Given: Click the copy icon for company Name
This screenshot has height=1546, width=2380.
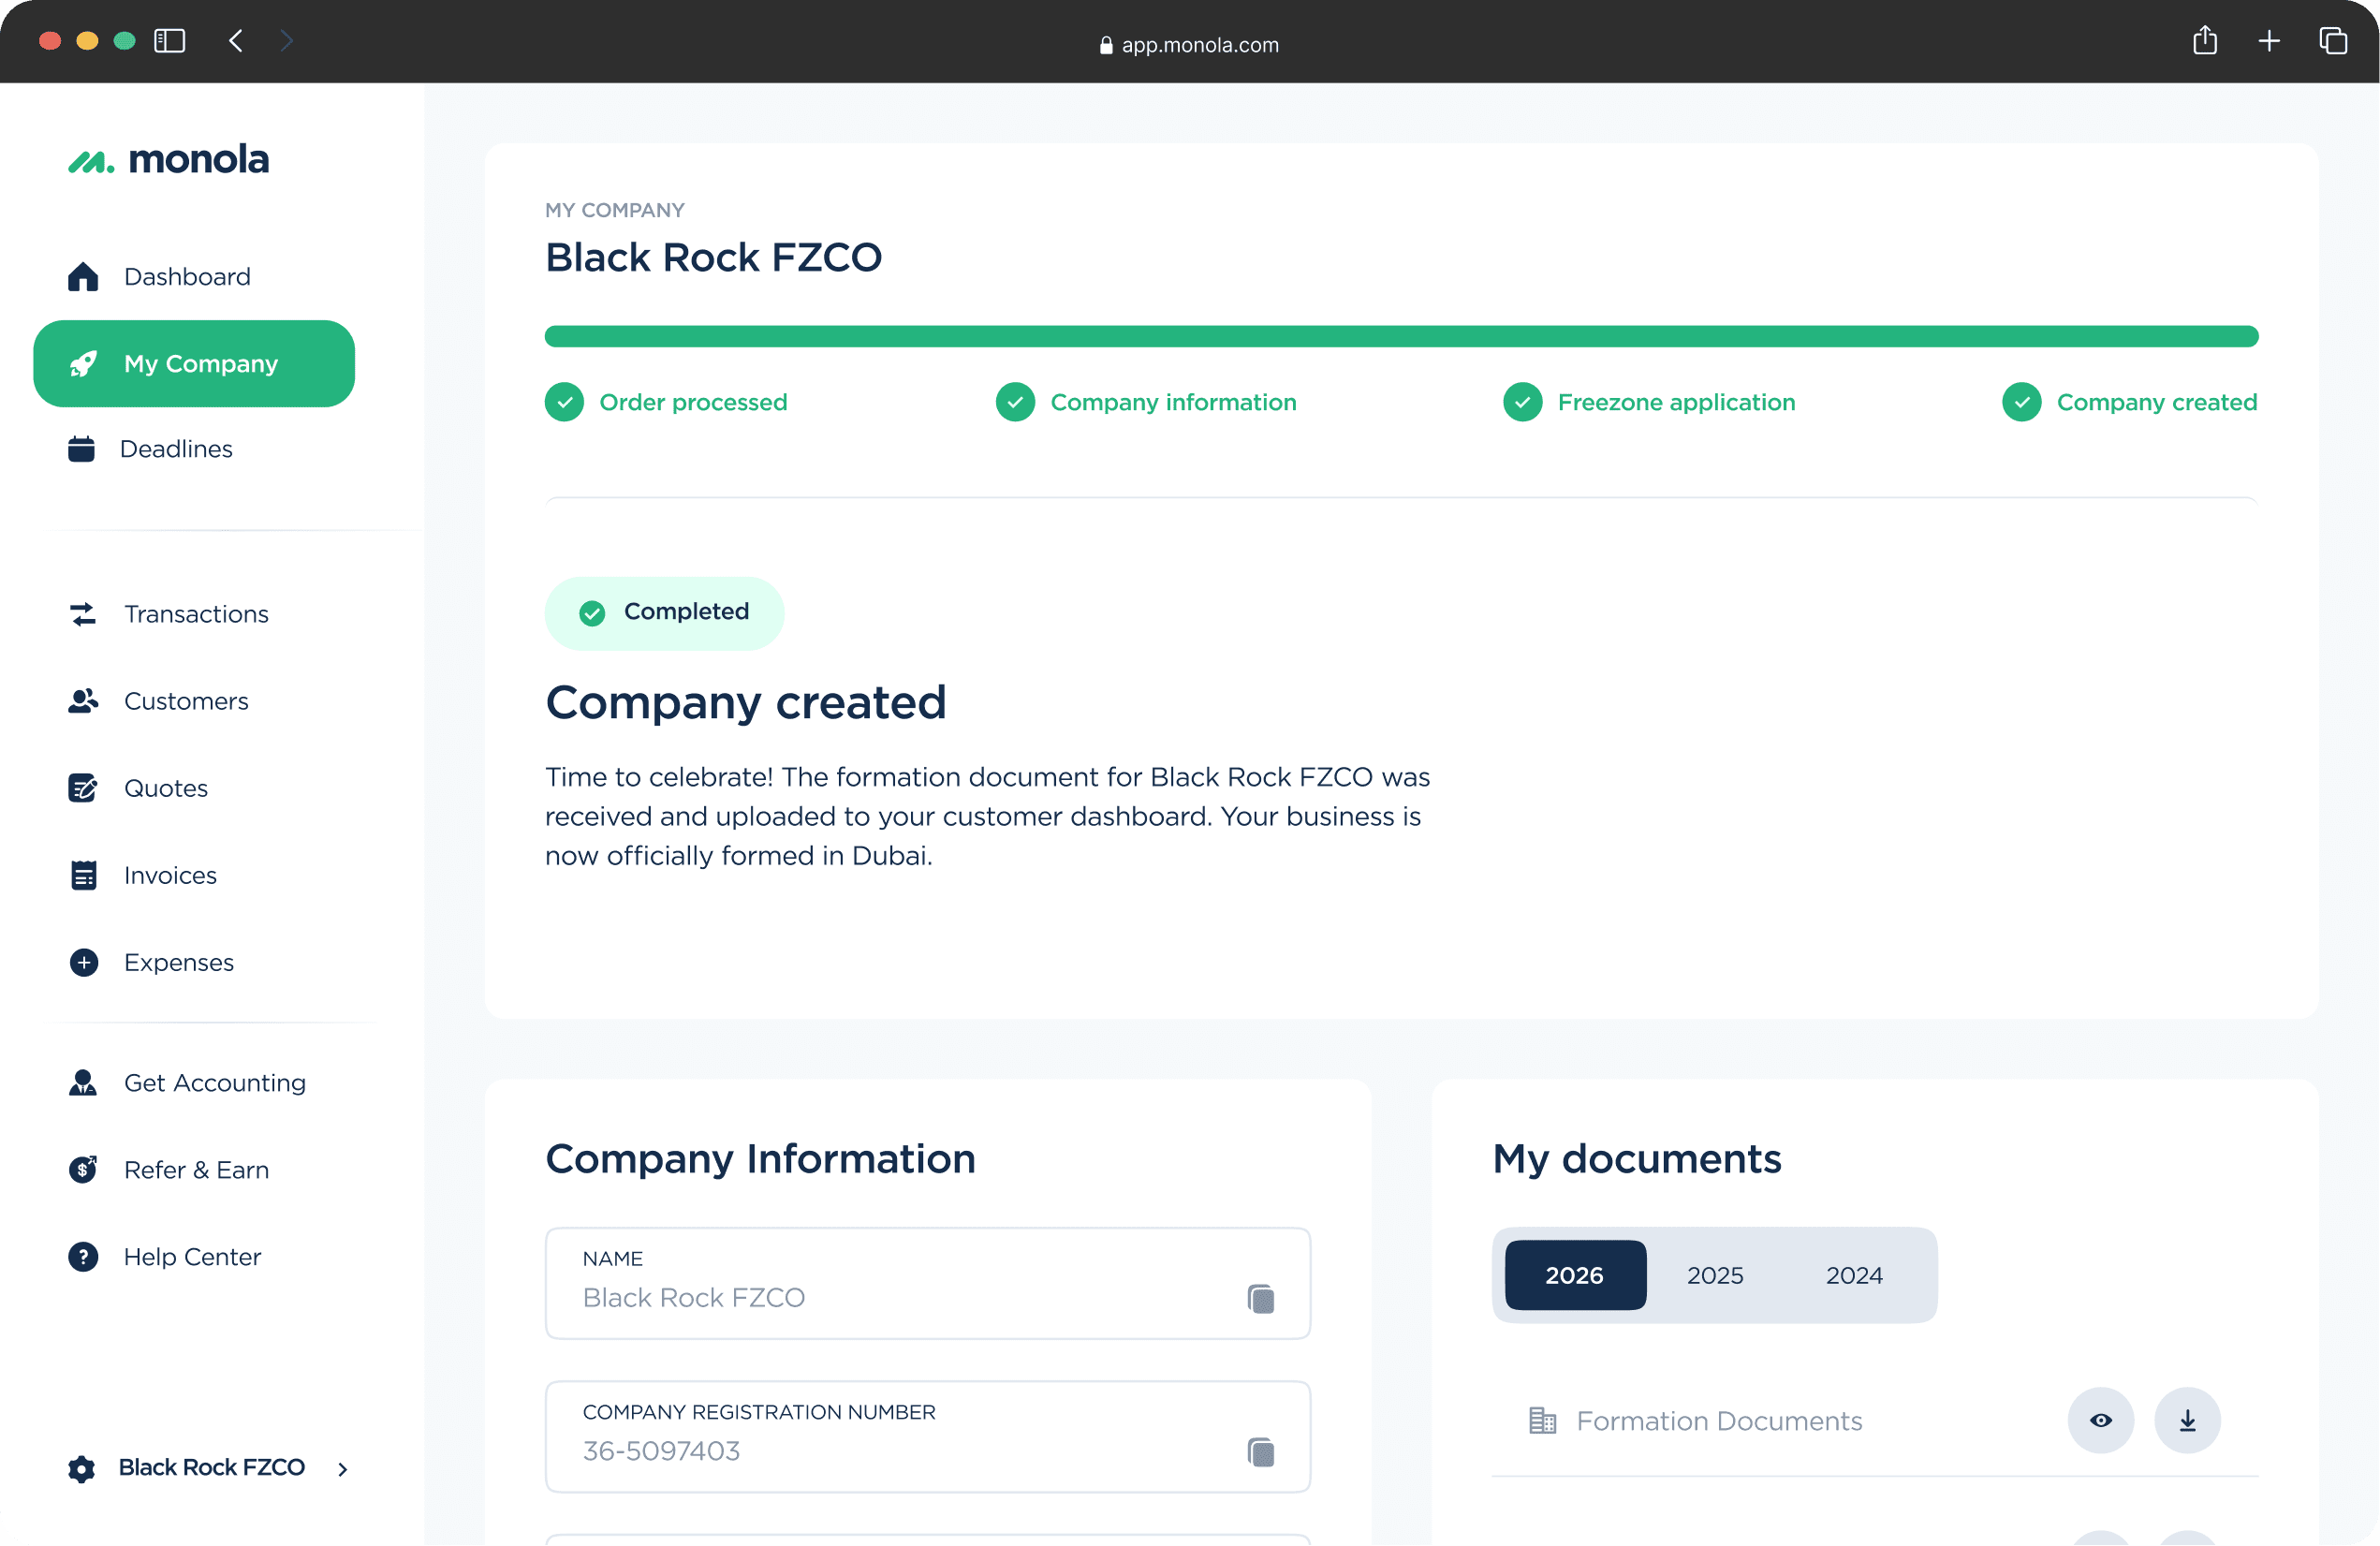Looking at the screenshot, I should coord(1260,1298).
